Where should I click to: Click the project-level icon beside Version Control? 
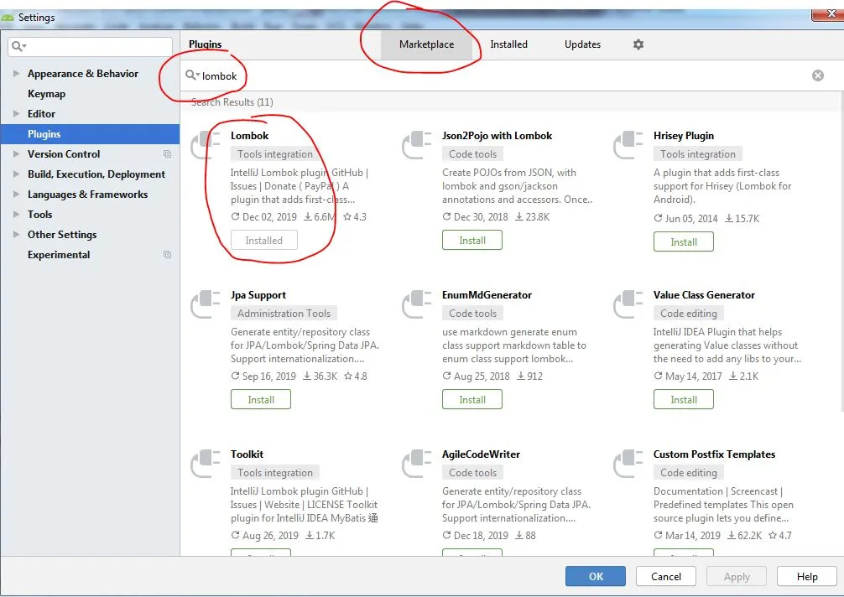[x=168, y=153]
